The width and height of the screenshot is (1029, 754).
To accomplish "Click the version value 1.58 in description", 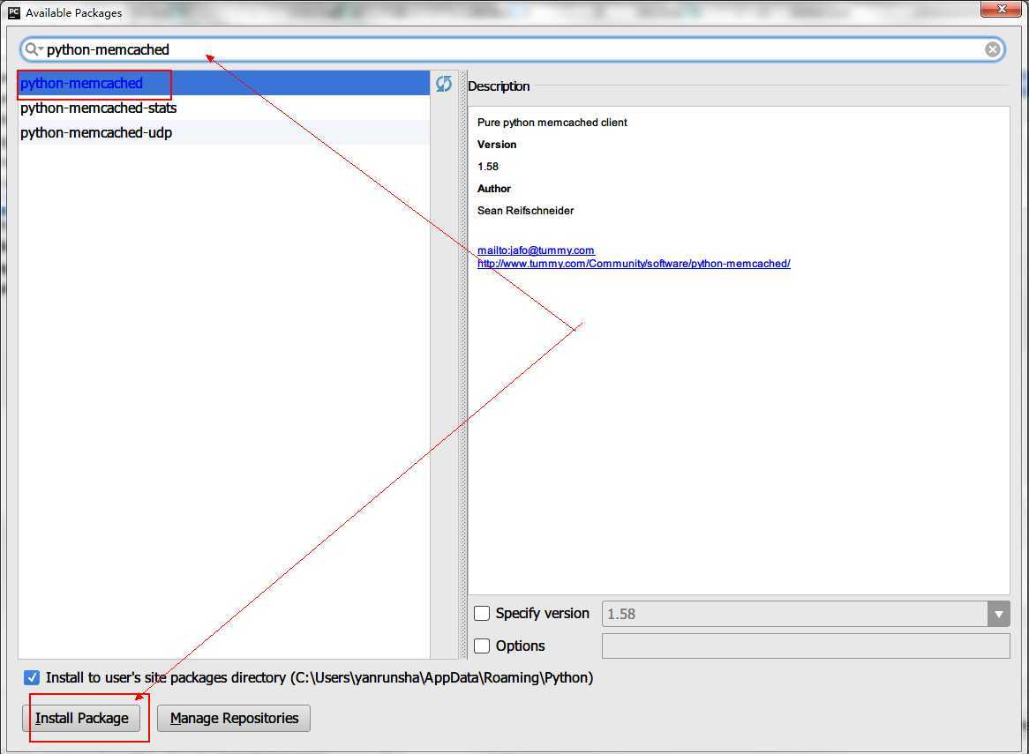I will (x=488, y=167).
